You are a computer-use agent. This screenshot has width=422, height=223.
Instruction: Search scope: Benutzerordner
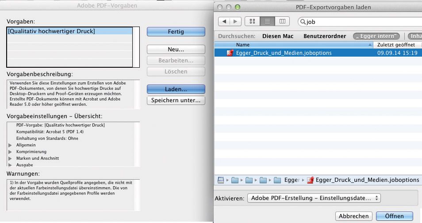[325, 36]
